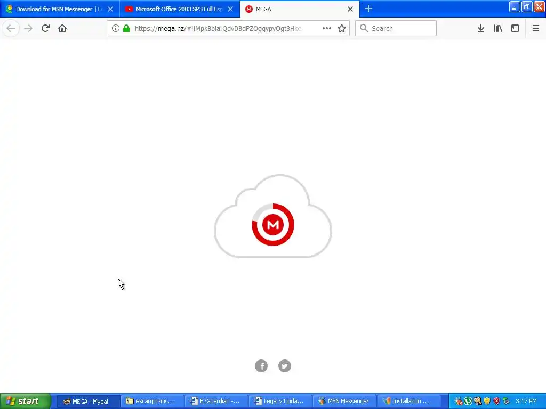
Task: Open MSN Messenger taskbar window
Action: point(345,401)
